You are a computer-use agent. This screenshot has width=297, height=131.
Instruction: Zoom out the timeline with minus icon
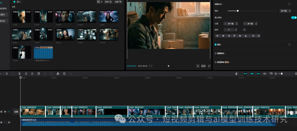276,74
